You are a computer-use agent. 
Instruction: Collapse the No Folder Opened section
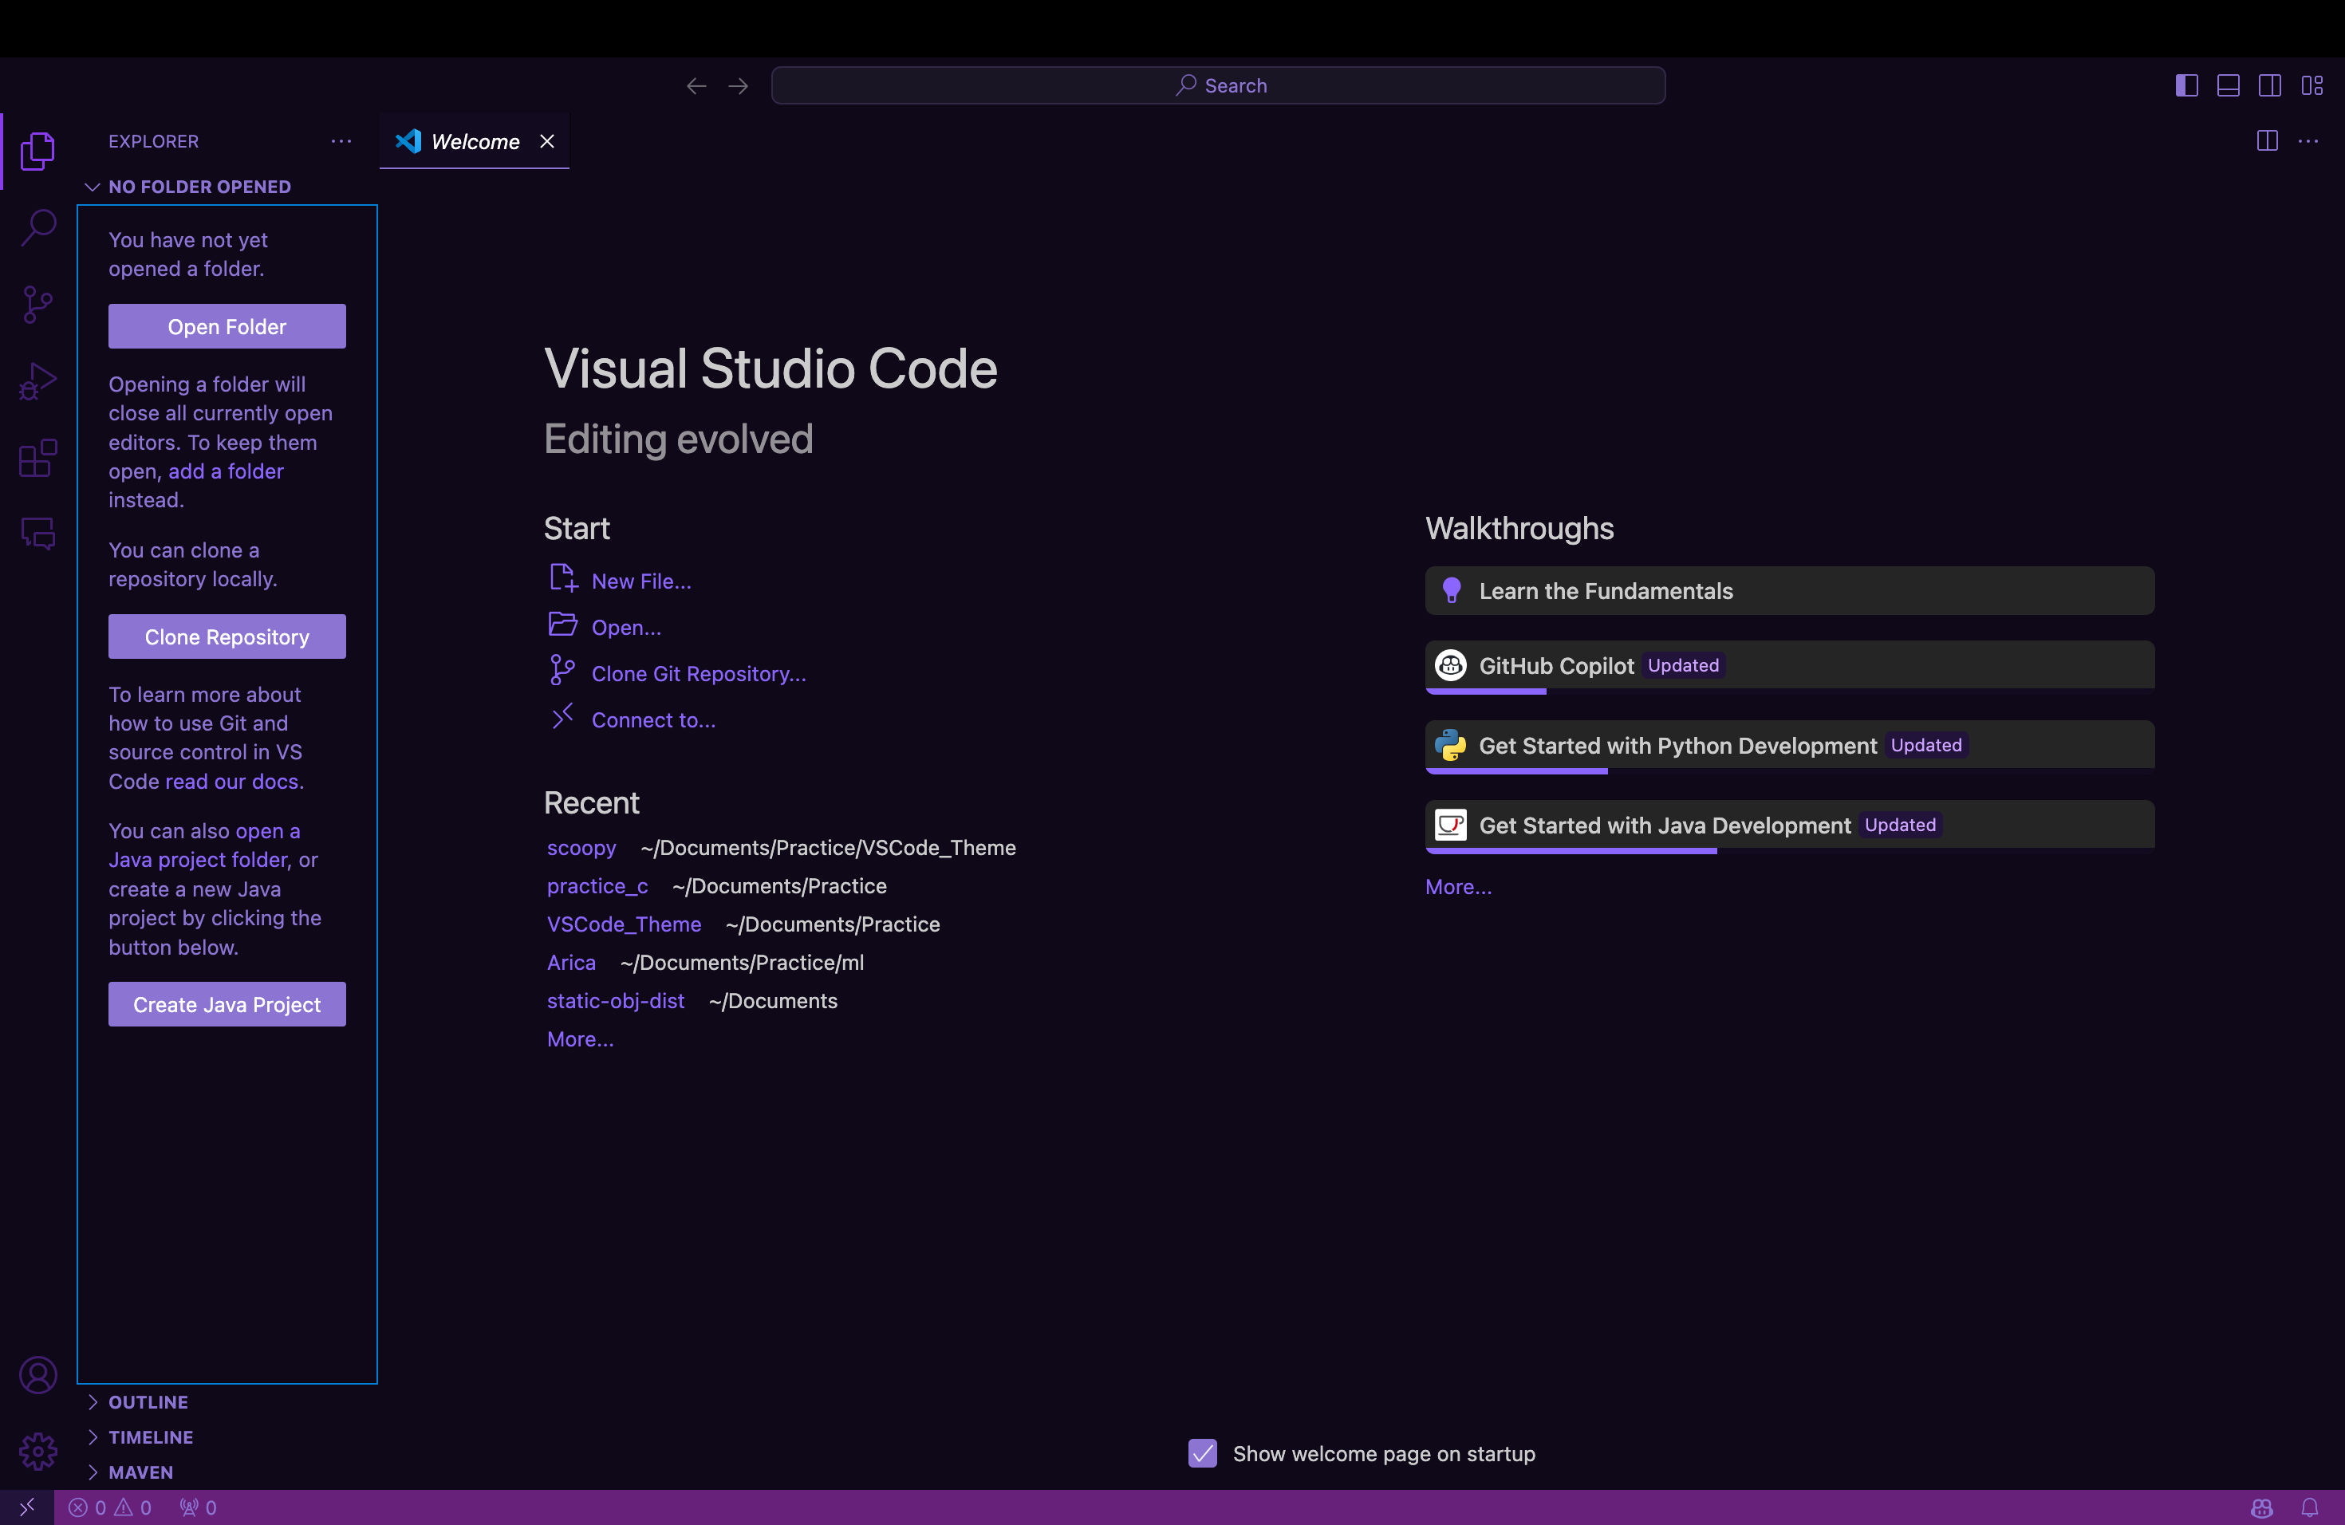point(199,187)
